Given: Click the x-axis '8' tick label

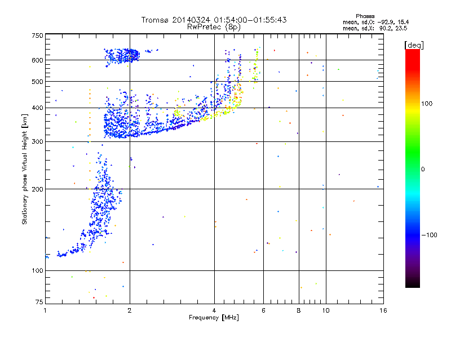Looking at the screenshot, I should pyautogui.click(x=299, y=310).
